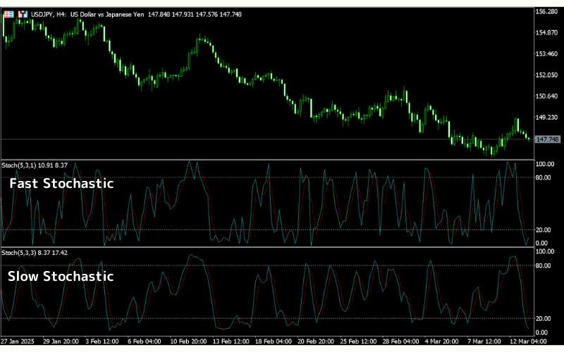Click the divider between fast and slow stochastic panes
This screenshot has height=352, width=564.
pos(282,247)
